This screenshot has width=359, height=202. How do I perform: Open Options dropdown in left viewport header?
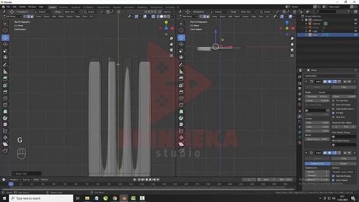168,12
